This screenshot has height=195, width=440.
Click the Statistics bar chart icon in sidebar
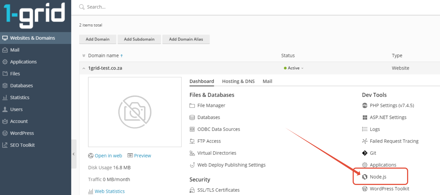point(5,97)
